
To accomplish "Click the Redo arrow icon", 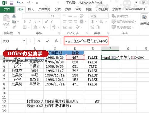I will [x=28, y=3].
